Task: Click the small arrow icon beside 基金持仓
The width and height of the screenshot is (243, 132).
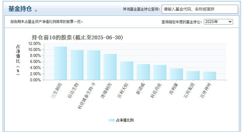Action: (36, 10)
